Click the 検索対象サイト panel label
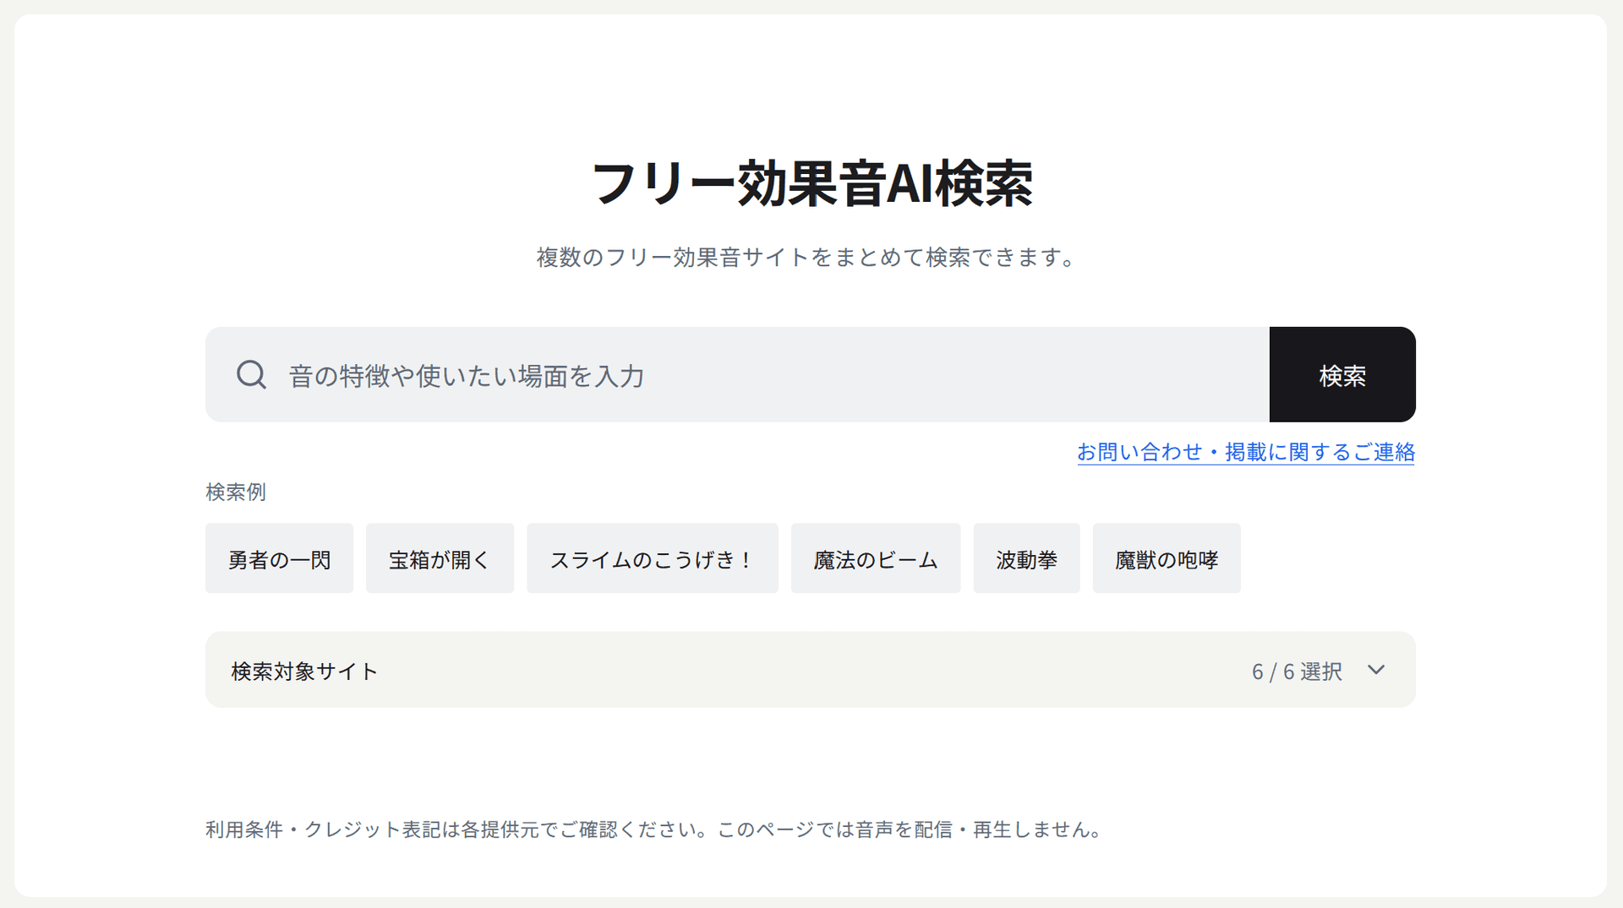Screen dimensions: 1623x908 tap(304, 671)
